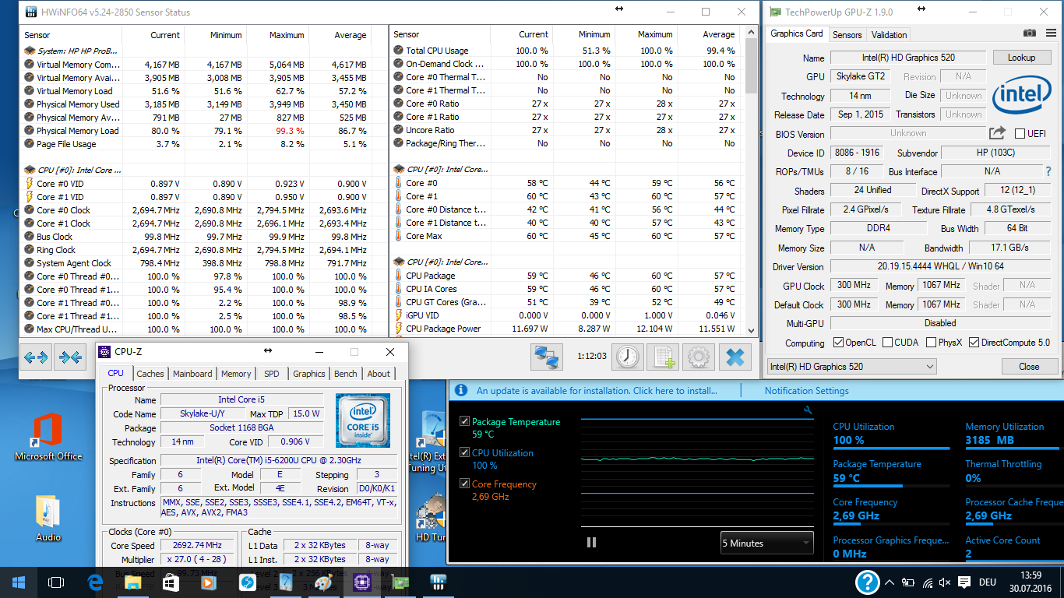Open the 5 Minutes time range dropdown

point(766,543)
